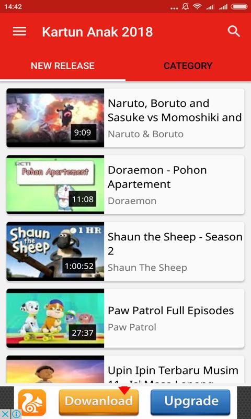Open Paw Patrol Full Episodes title

[x=170, y=311]
